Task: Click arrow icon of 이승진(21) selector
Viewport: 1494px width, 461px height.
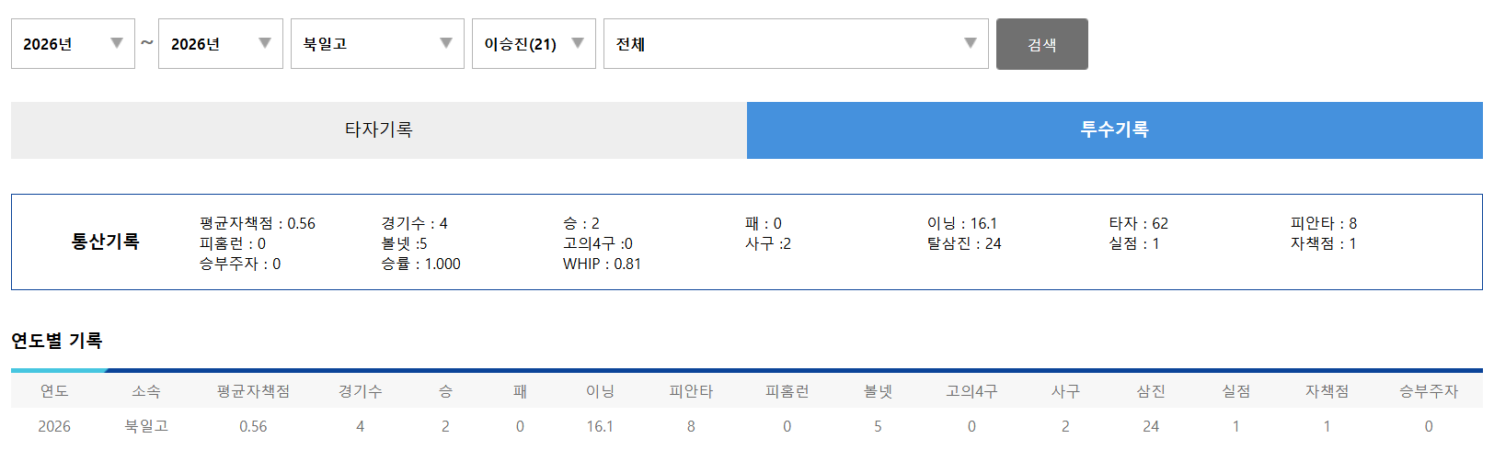Action: pyautogui.click(x=578, y=43)
